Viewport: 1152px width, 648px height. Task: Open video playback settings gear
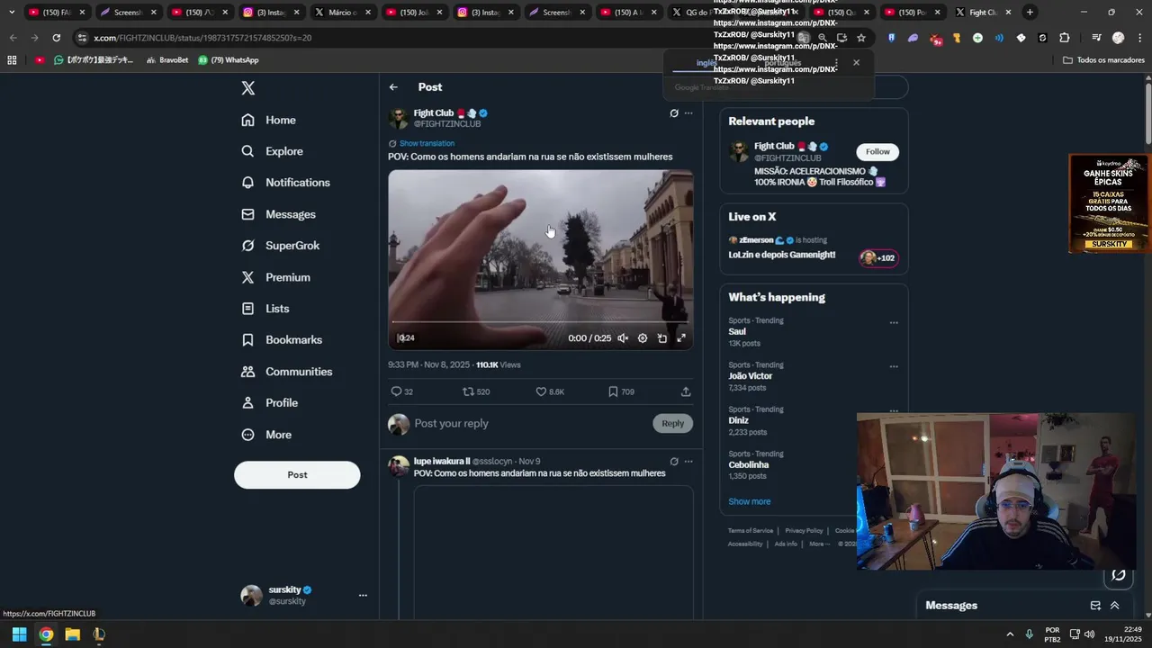tap(643, 338)
